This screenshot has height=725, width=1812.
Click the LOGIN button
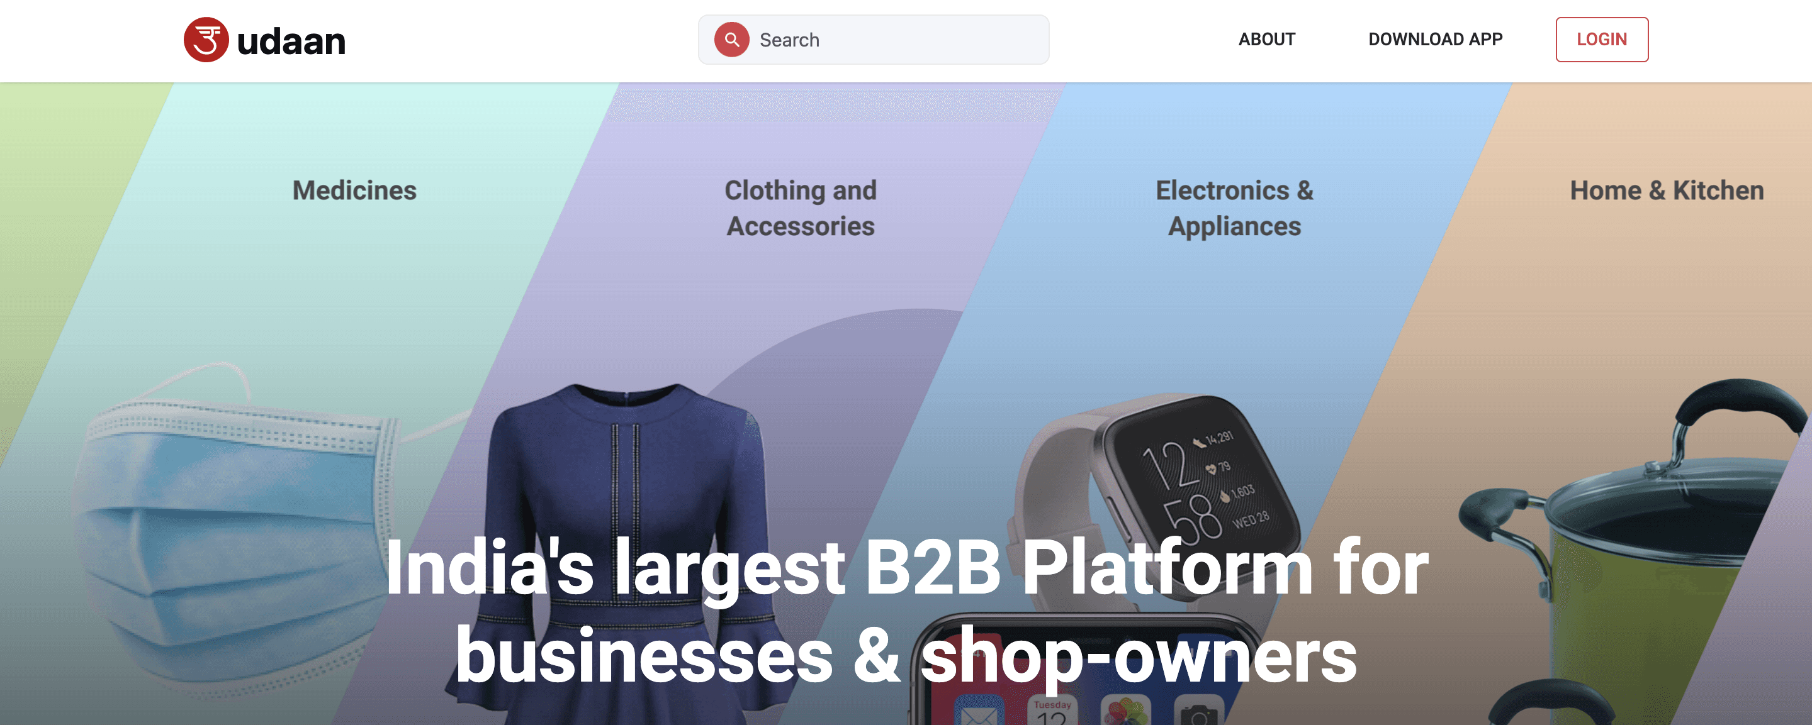[x=1602, y=40]
